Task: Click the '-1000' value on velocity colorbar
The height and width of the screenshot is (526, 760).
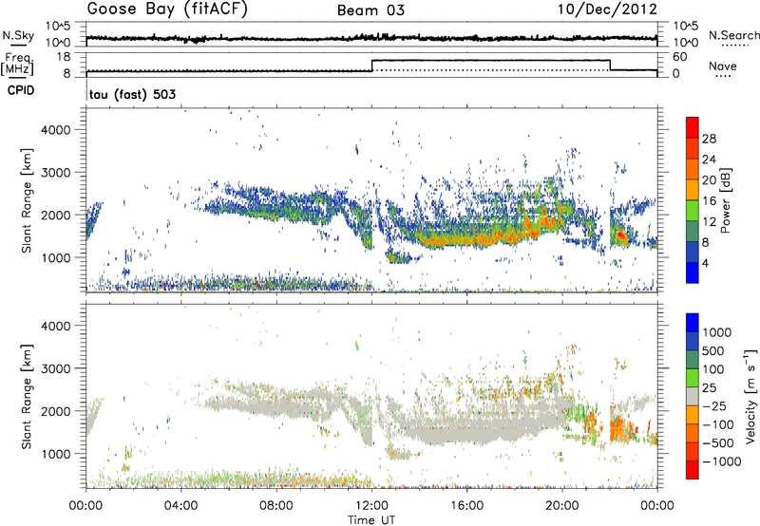Action: pos(721,461)
